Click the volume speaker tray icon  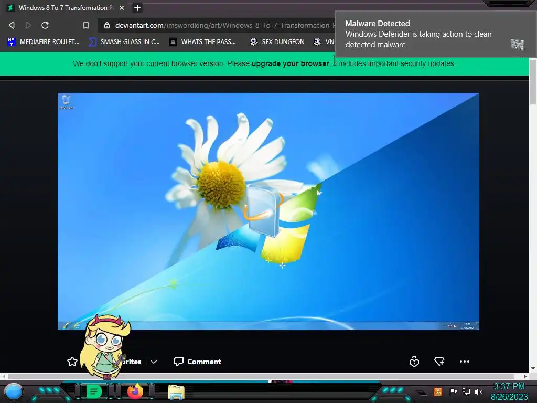pos(479,391)
